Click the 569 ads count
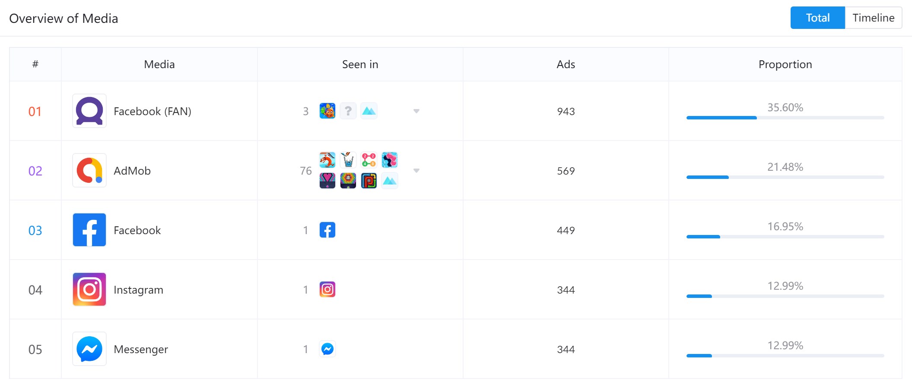Image resolution: width=912 pixels, height=385 pixels. (x=566, y=171)
